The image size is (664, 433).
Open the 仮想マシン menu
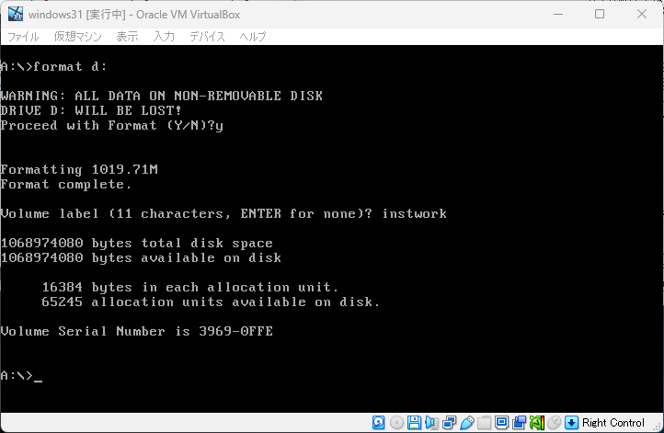(77, 37)
